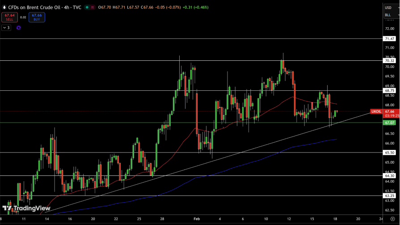This screenshot has height=225, width=400.
Task: Select the 63.25 horizontal line label
Action: pyautogui.click(x=389, y=195)
